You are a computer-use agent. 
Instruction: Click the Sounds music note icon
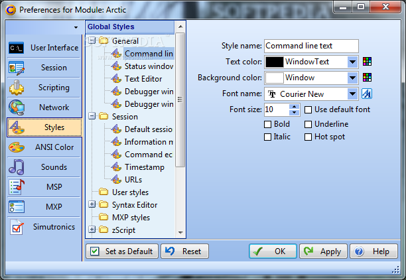[x=17, y=167]
